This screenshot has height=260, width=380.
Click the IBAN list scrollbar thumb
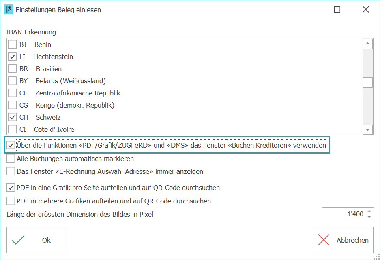(x=368, y=82)
